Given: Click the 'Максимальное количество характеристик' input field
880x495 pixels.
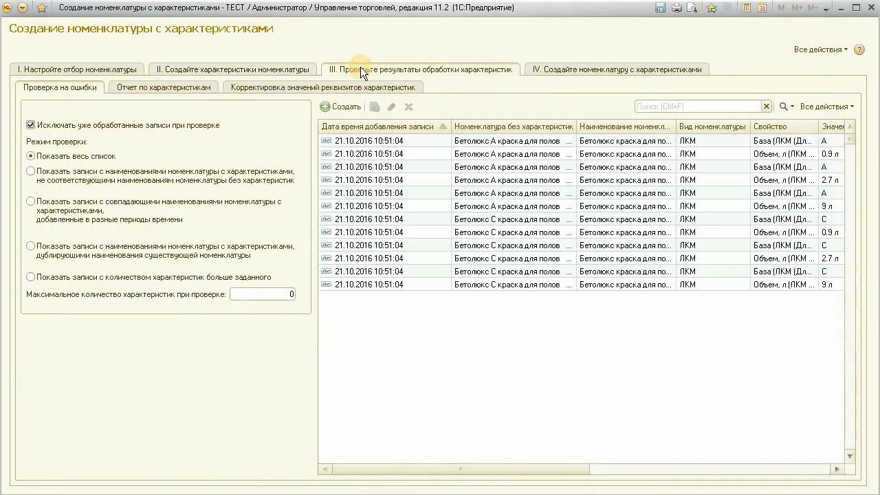Looking at the screenshot, I should 263,294.
